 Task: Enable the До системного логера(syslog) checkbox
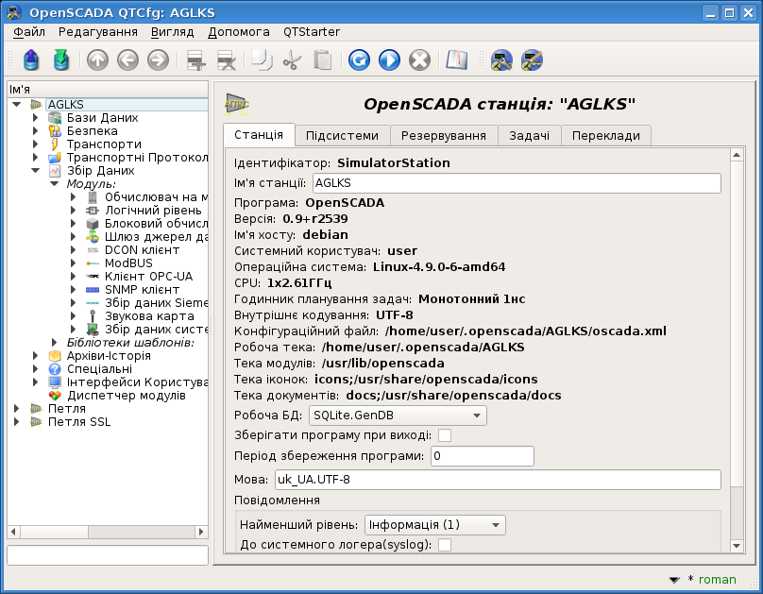pos(444,544)
